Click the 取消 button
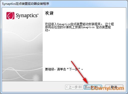 point(114,87)
